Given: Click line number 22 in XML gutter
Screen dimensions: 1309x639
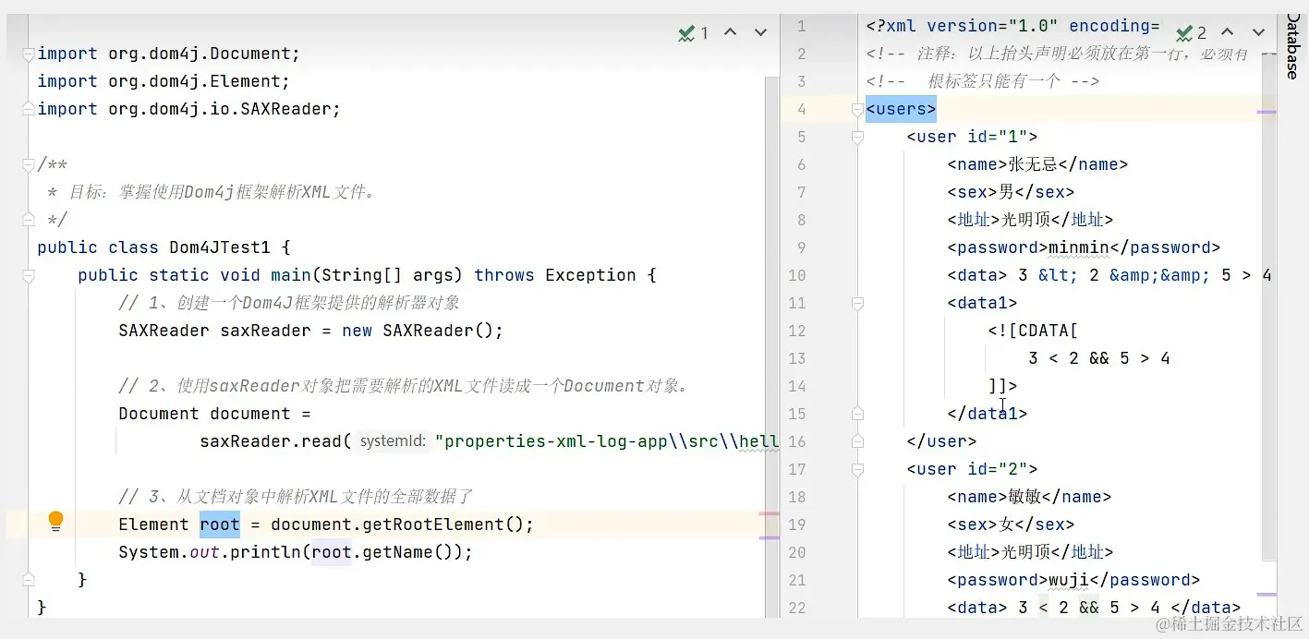Looking at the screenshot, I should click(796, 608).
